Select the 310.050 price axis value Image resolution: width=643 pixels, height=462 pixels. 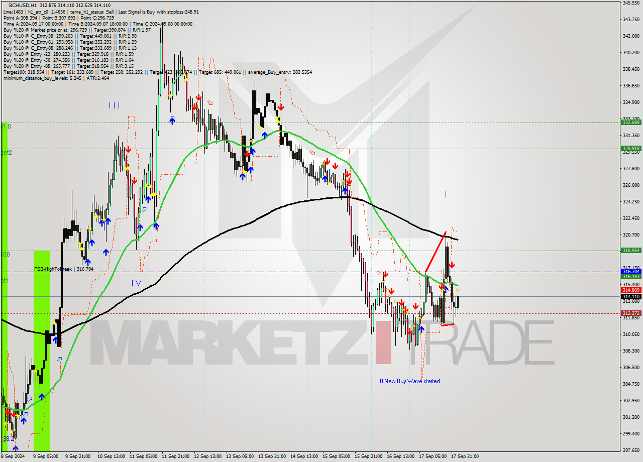pyautogui.click(x=631, y=334)
